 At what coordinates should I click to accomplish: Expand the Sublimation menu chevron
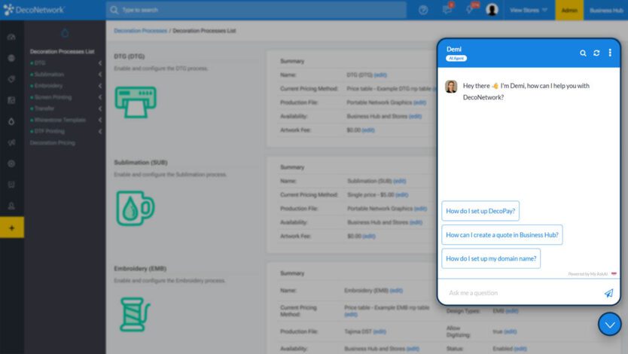[99, 74]
